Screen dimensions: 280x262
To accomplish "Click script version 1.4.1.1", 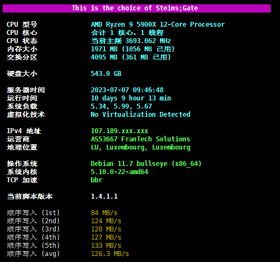I will [104, 196].
